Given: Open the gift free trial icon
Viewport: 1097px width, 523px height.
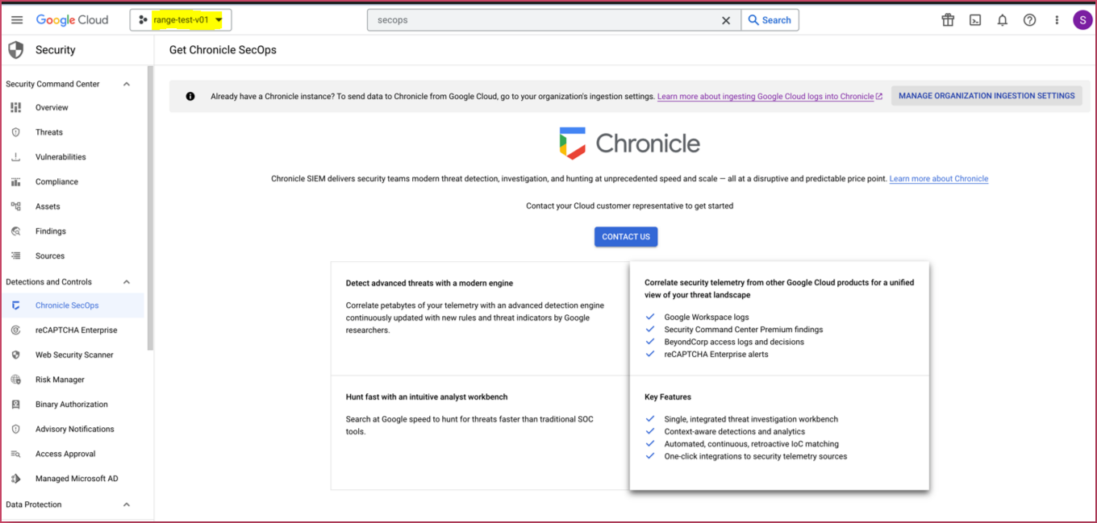Looking at the screenshot, I should pos(948,20).
